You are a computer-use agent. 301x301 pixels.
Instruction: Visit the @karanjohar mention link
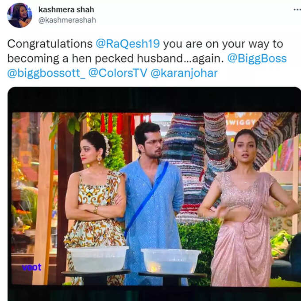point(184,73)
